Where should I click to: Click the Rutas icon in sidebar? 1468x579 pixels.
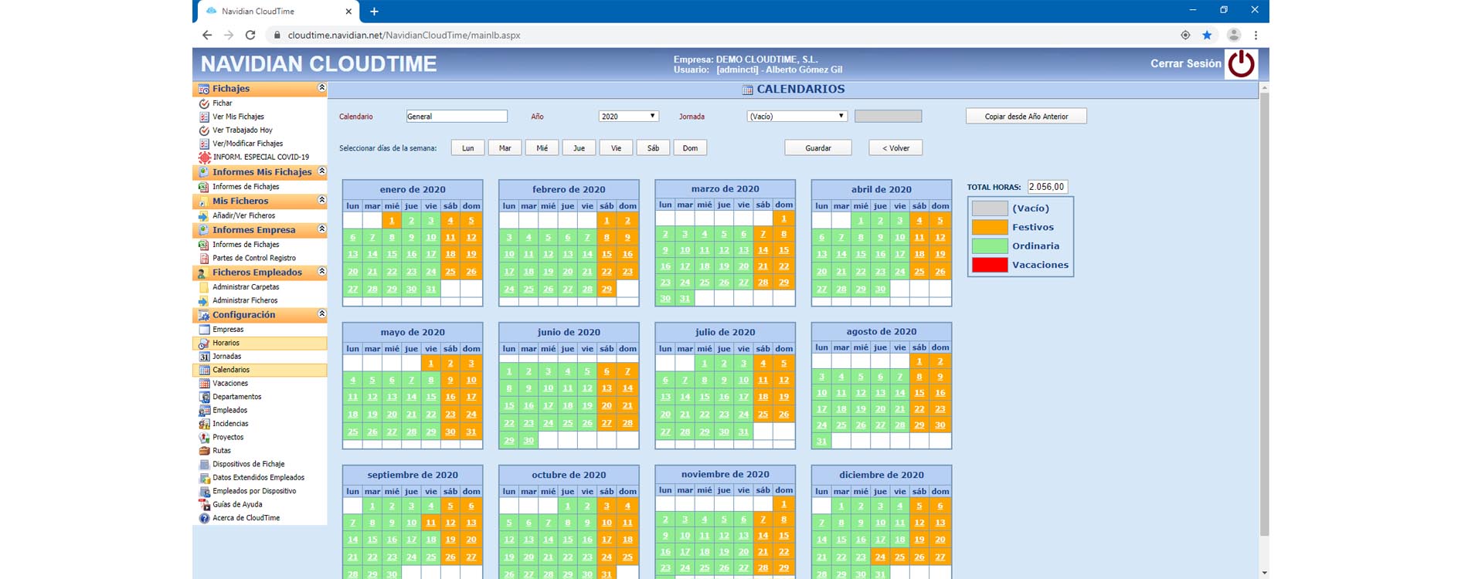[x=204, y=451]
